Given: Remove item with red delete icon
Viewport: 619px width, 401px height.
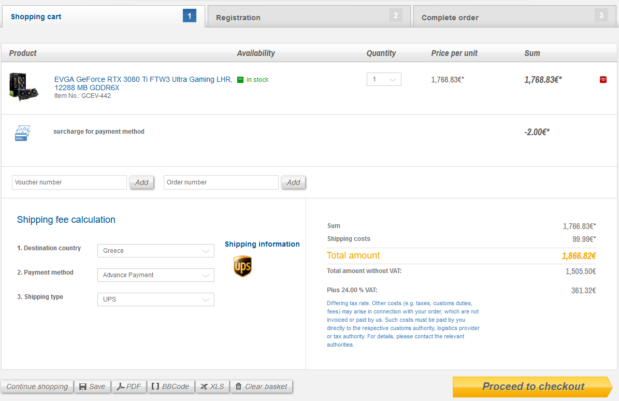Looking at the screenshot, I should [603, 79].
